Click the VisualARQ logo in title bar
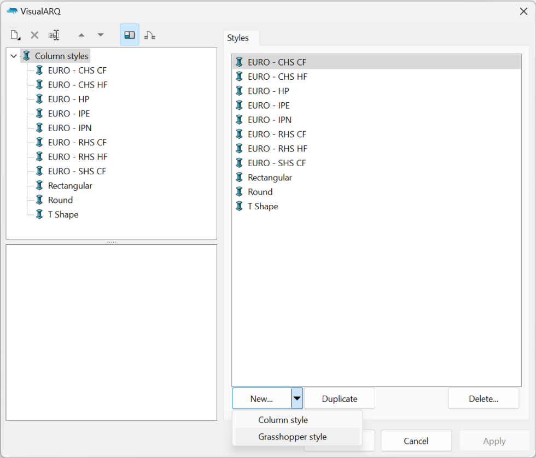Viewport: 536px width, 458px height. [12, 11]
